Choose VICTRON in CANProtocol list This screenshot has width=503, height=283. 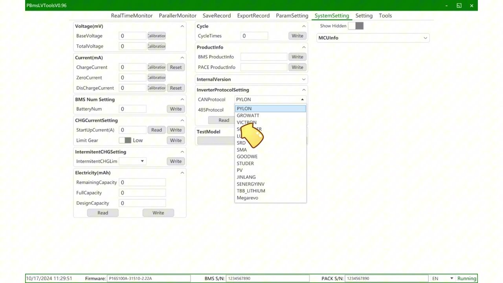[270, 122]
